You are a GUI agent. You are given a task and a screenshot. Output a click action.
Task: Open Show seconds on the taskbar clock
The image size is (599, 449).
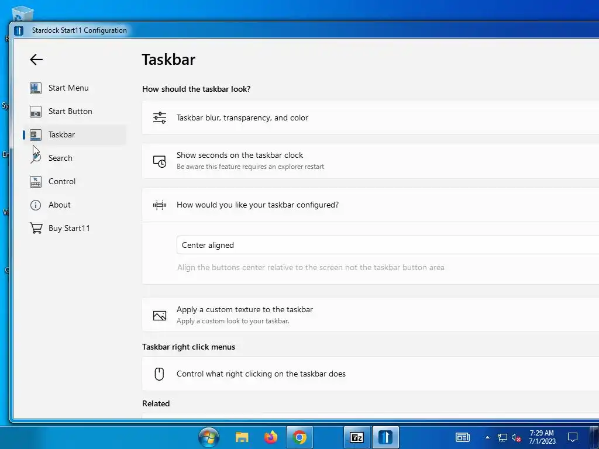pyautogui.click(x=370, y=161)
